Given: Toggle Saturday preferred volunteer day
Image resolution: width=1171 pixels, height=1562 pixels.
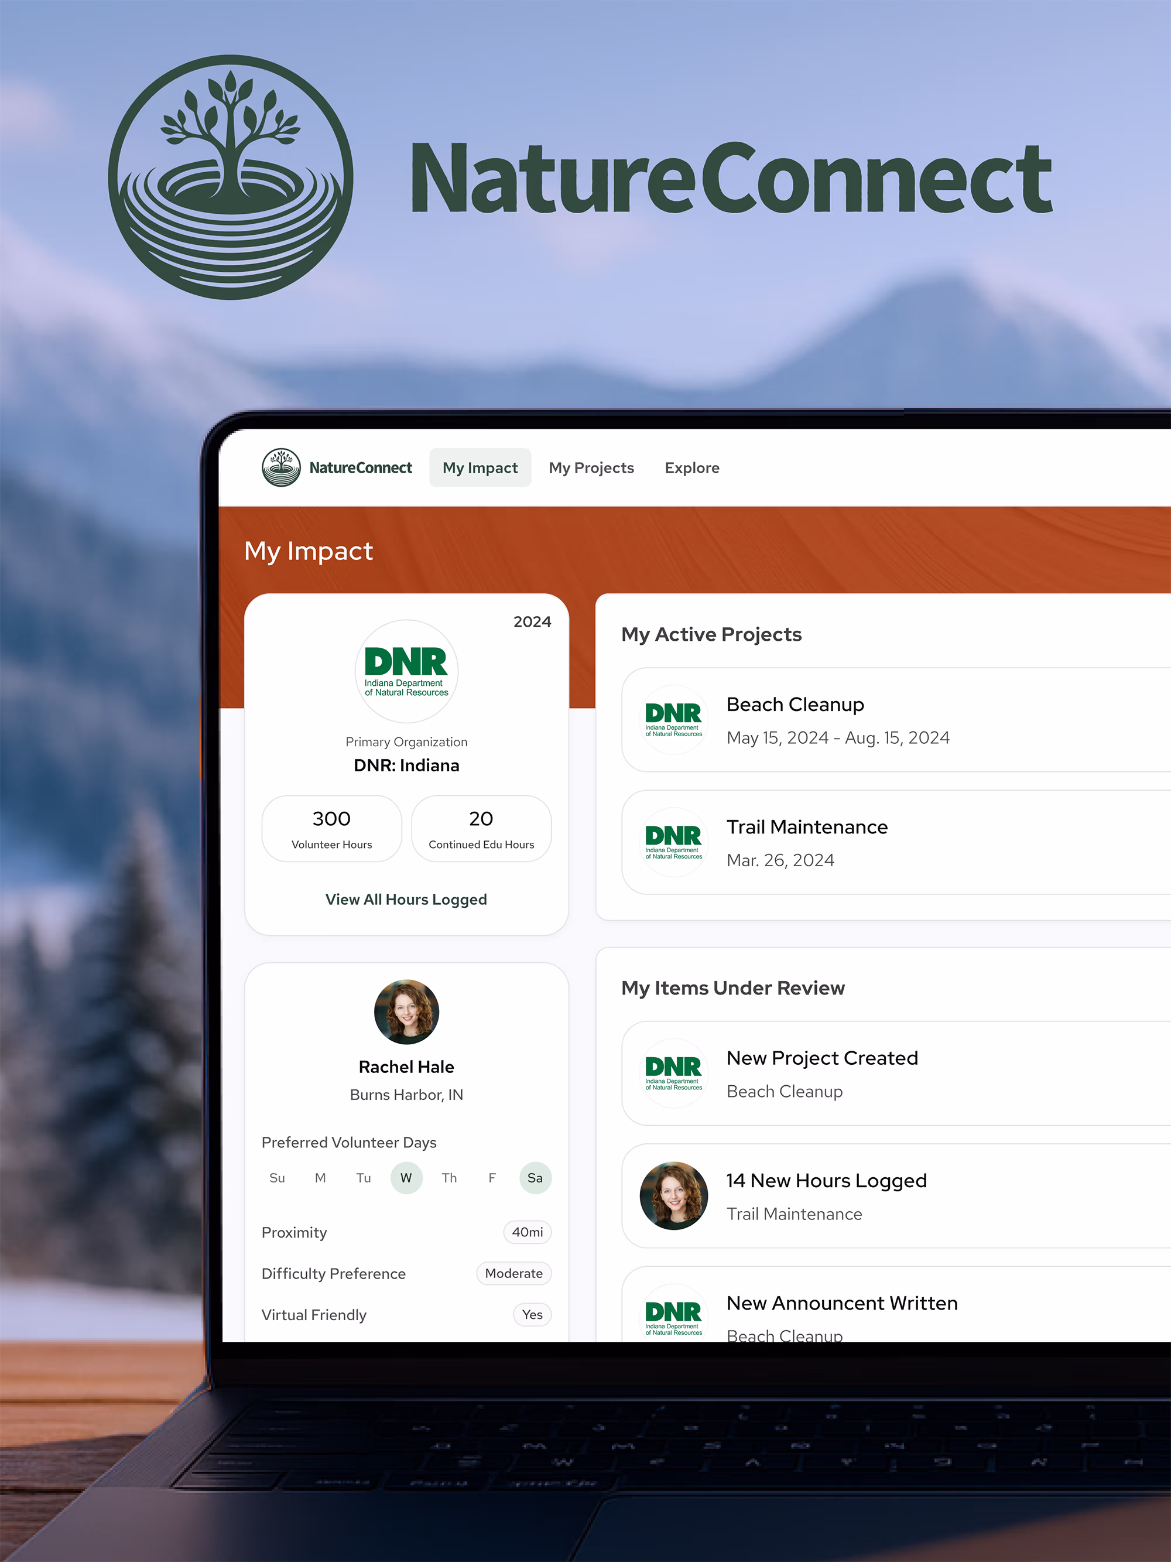Looking at the screenshot, I should [x=535, y=1178].
